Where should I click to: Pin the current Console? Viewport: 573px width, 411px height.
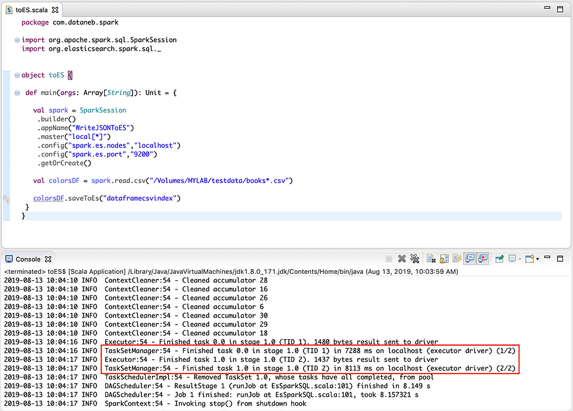pos(499,259)
